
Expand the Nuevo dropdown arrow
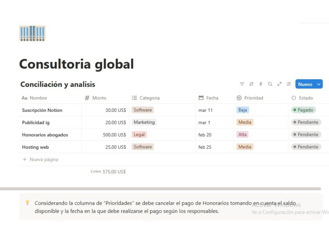319,84
